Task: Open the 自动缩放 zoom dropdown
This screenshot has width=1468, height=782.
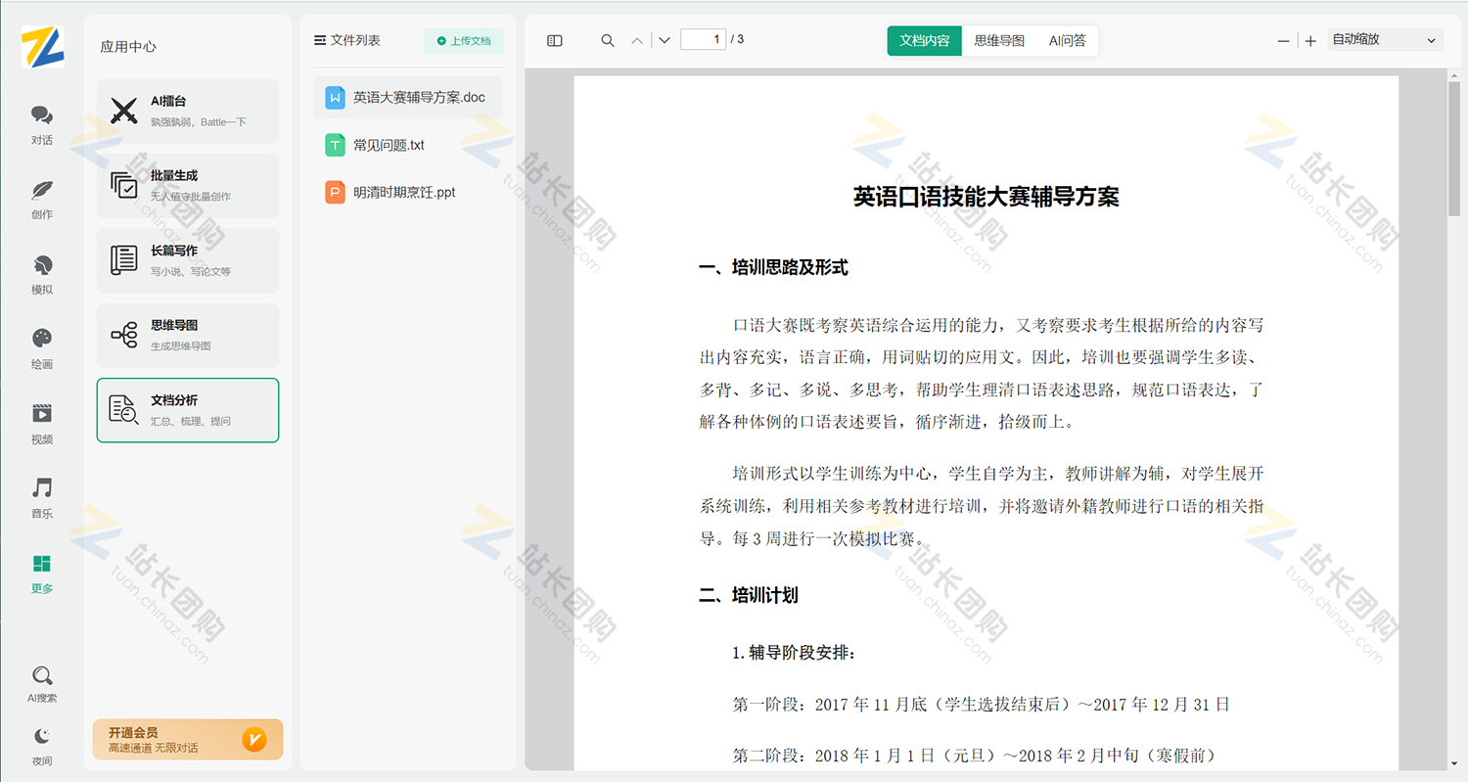Action: point(1385,40)
